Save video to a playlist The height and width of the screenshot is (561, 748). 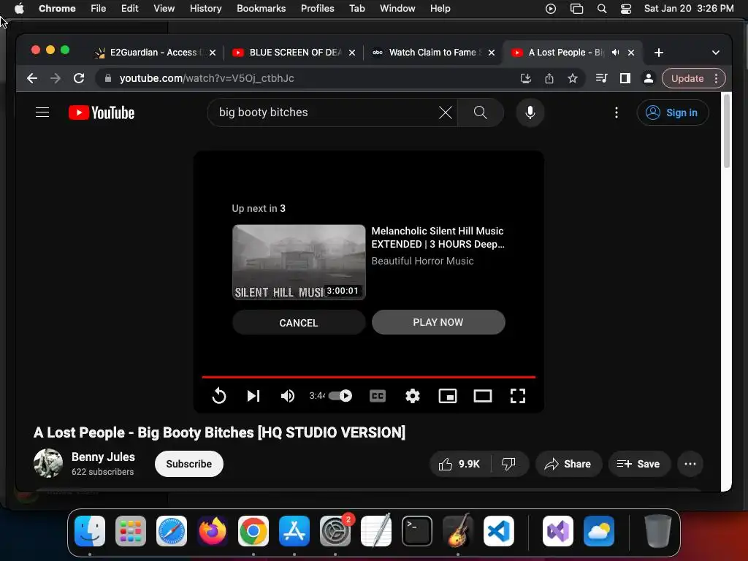tap(639, 464)
